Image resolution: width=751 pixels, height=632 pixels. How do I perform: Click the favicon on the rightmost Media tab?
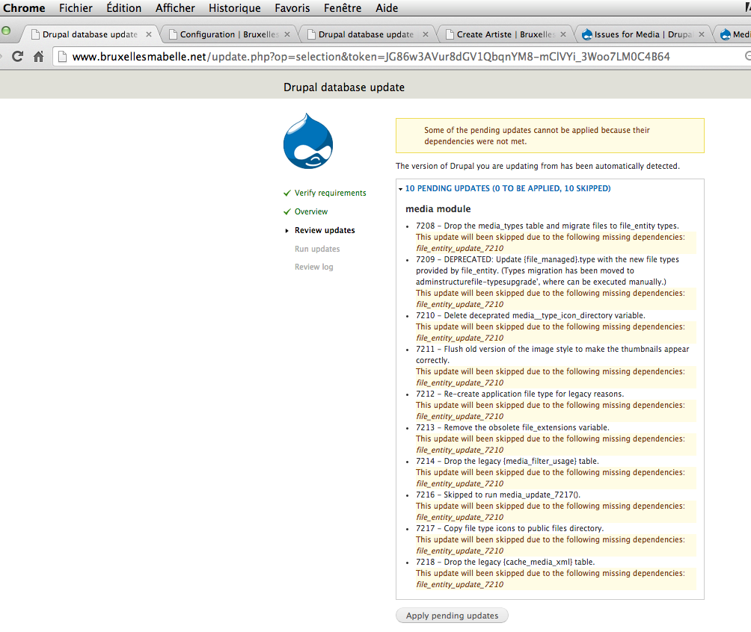[x=723, y=34]
